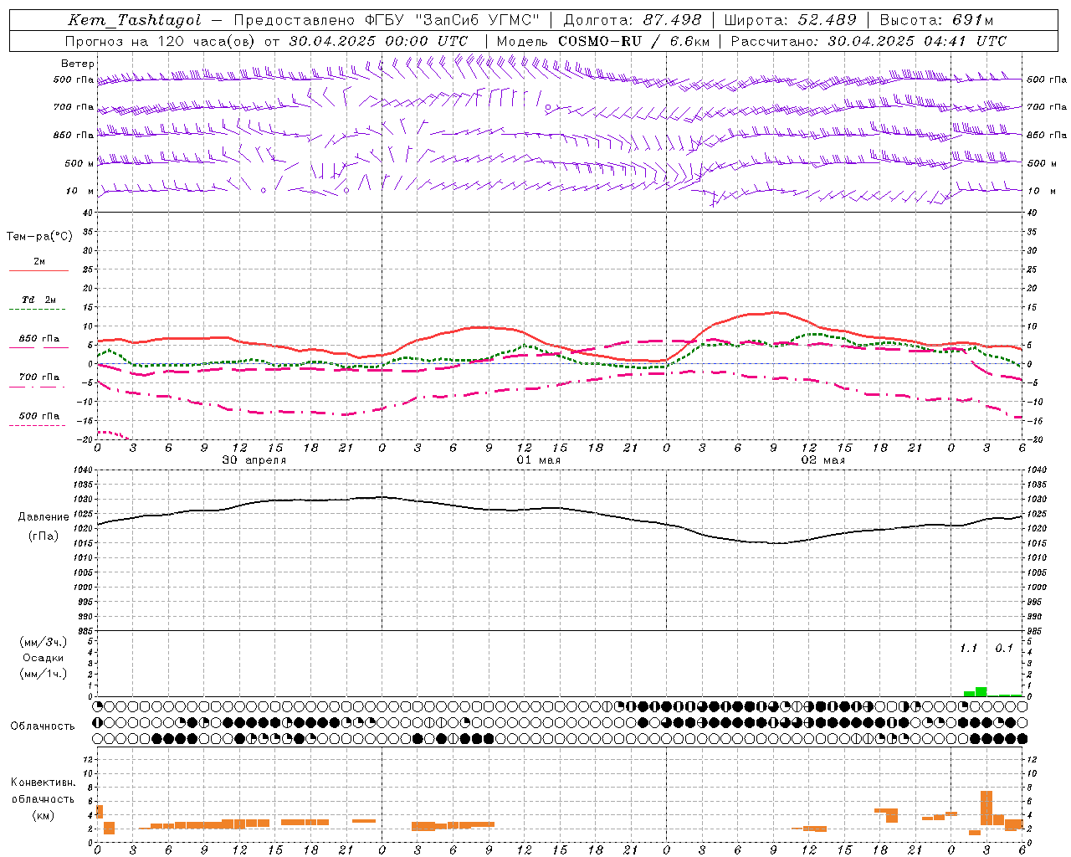Click the '(мм/1ч.)' precipitation unit label

point(44,674)
